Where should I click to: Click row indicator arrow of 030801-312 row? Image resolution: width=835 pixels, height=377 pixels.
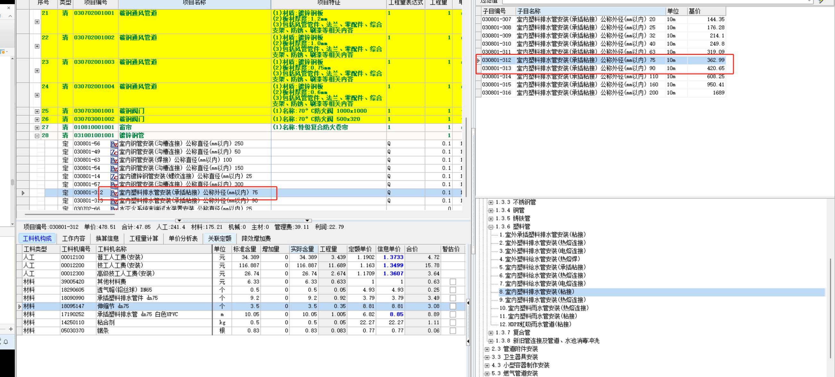23,193
